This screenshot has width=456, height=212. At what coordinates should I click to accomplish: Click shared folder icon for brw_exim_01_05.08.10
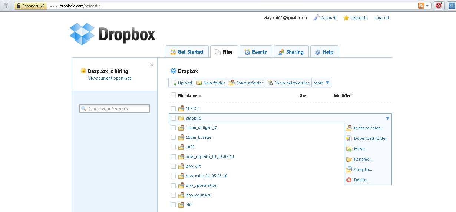click(181, 176)
